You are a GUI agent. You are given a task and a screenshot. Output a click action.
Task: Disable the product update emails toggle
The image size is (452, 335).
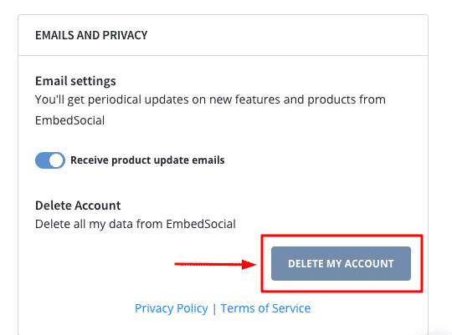[x=50, y=160]
